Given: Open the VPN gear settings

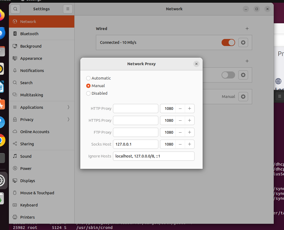Looking at the screenshot, I should coord(243,75).
